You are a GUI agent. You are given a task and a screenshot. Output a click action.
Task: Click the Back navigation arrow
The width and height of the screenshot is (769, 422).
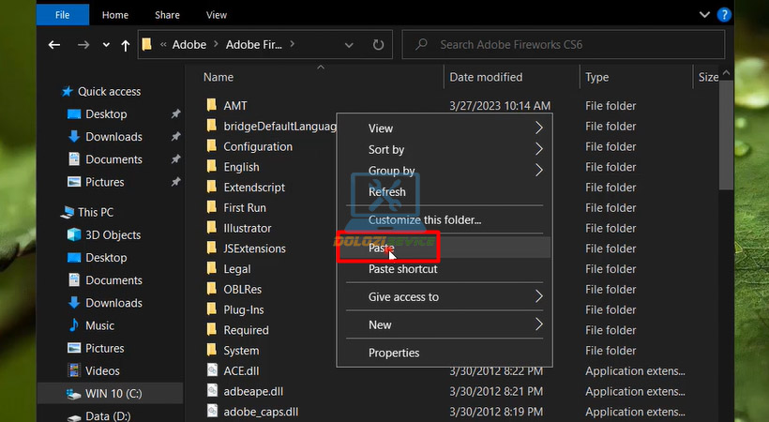click(54, 45)
